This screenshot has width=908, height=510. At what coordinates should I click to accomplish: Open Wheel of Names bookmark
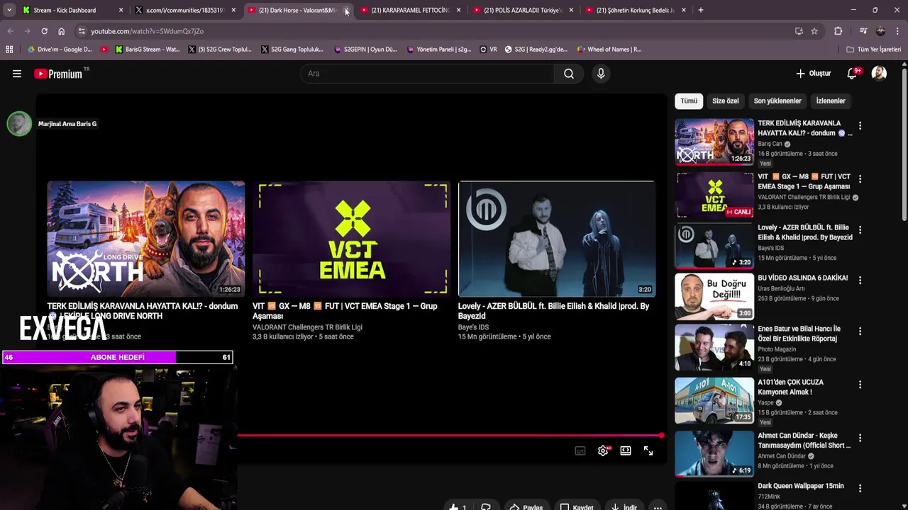(x=609, y=50)
